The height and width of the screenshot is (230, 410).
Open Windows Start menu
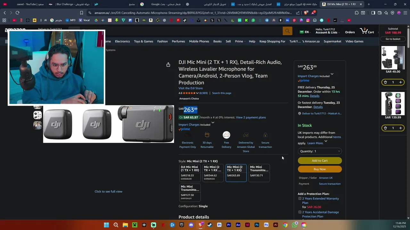(106, 225)
